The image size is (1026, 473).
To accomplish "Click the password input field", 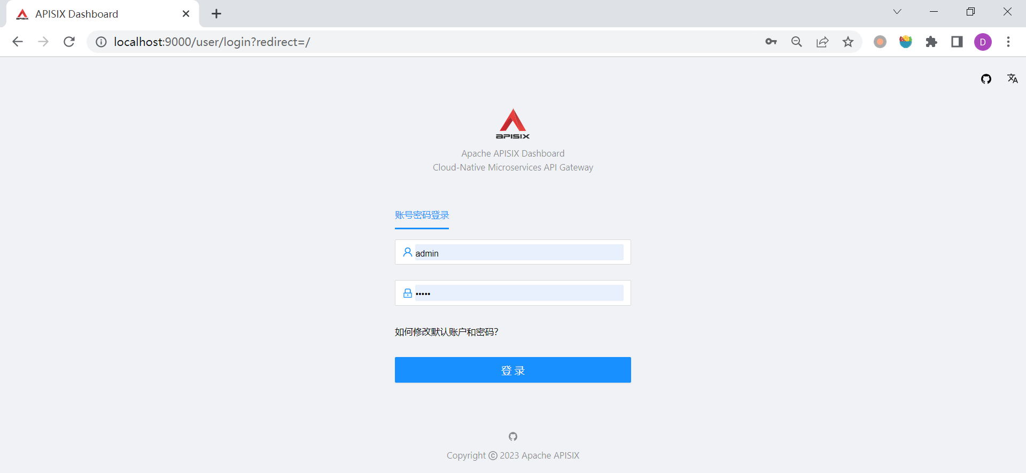I will click(513, 293).
